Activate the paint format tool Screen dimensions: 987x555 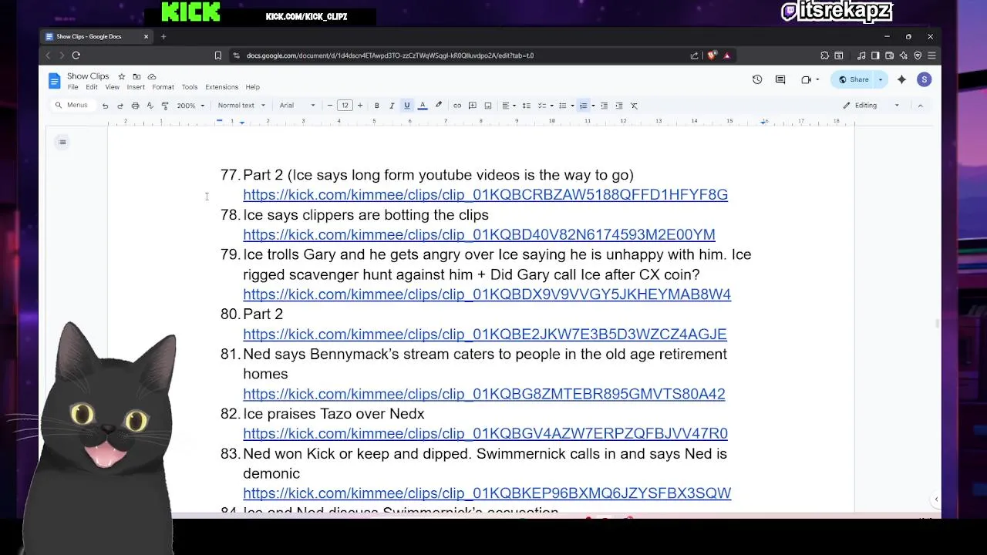pos(165,106)
